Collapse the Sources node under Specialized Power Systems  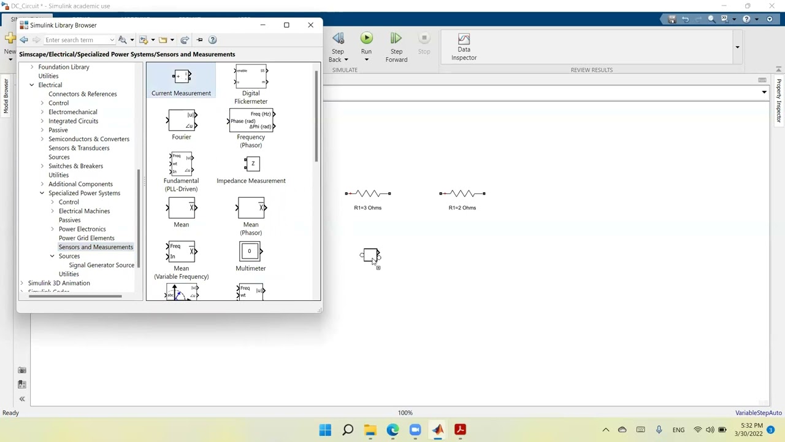click(x=53, y=256)
